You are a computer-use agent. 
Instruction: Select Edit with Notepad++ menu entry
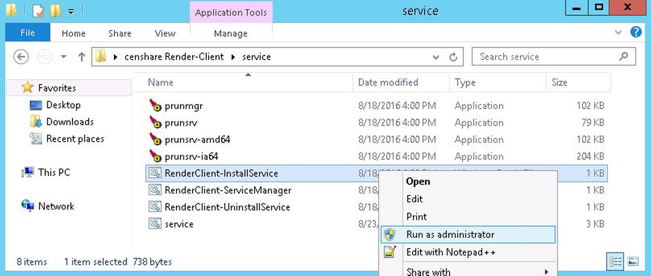click(450, 252)
